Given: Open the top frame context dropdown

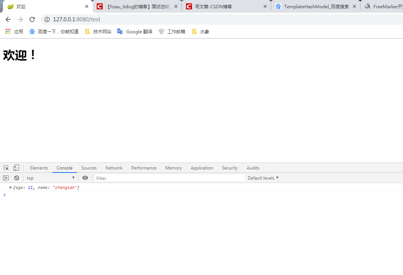Looking at the screenshot, I should point(50,178).
